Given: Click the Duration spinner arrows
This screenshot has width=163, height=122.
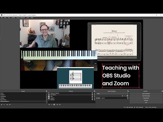Looking at the screenshot, I should coord(128,98).
